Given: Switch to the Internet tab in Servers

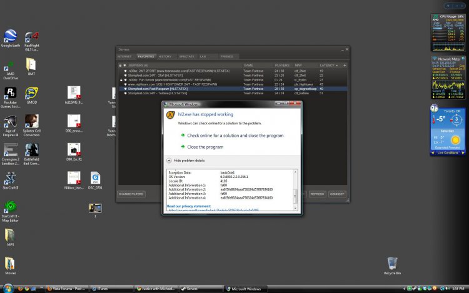Looking at the screenshot, I should [x=124, y=56].
